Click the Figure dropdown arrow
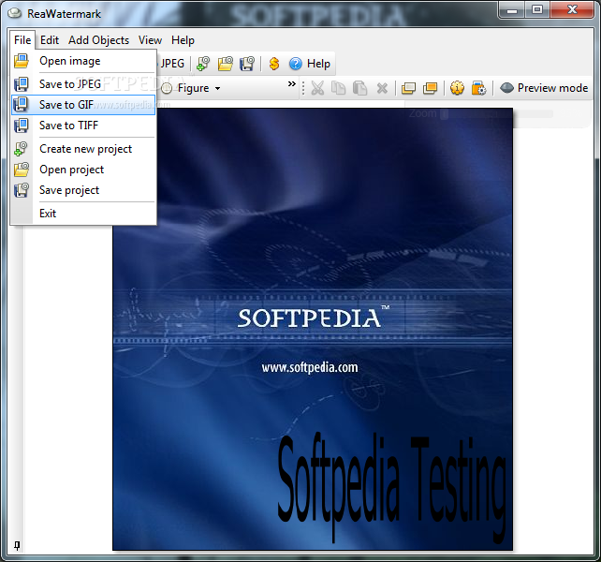The height and width of the screenshot is (562, 601). click(218, 89)
